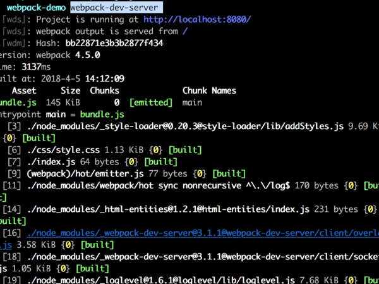
Task: Click the 3.58 KiB size value
Action: pyautogui.click(x=36, y=245)
